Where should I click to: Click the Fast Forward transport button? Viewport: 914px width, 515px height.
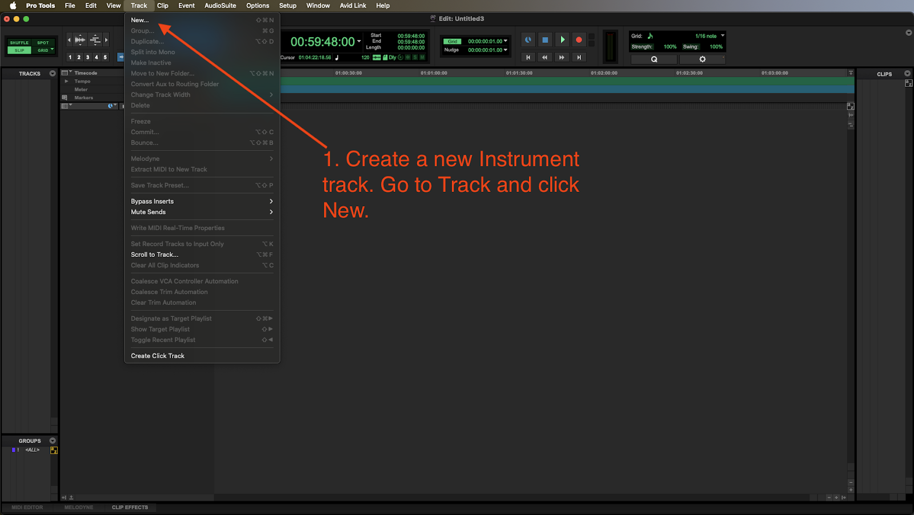(562, 57)
